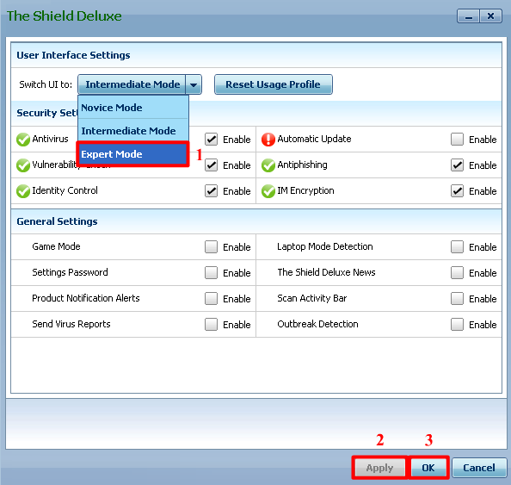511x485 pixels.
Task: Enable the Scan Activity Bar checkbox
Action: tap(457, 298)
